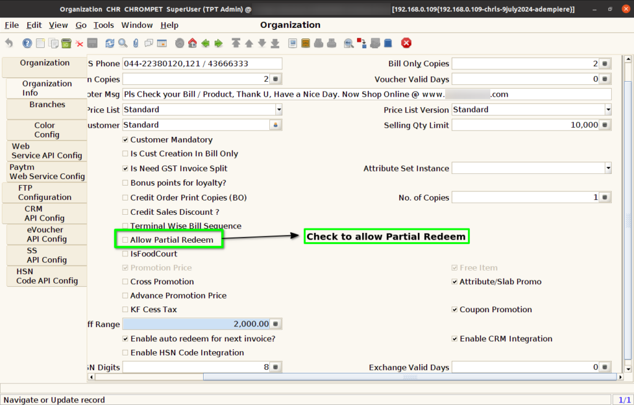Open the Price List Version dropdown
This screenshot has width=634, height=405.
pyautogui.click(x=608, y=110)
